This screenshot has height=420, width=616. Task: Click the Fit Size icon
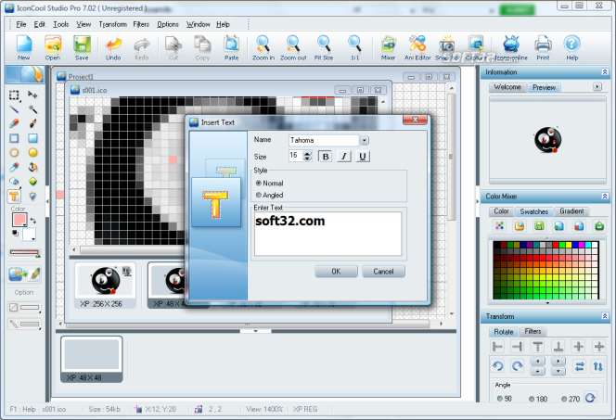[x=324, y=47]
